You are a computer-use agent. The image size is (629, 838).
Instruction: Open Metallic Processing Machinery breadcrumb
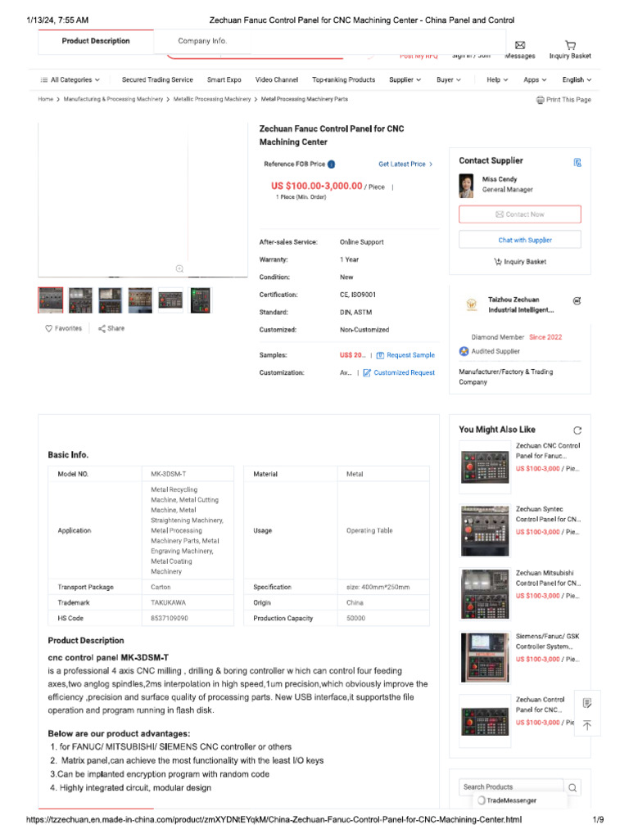pos(212,99)
